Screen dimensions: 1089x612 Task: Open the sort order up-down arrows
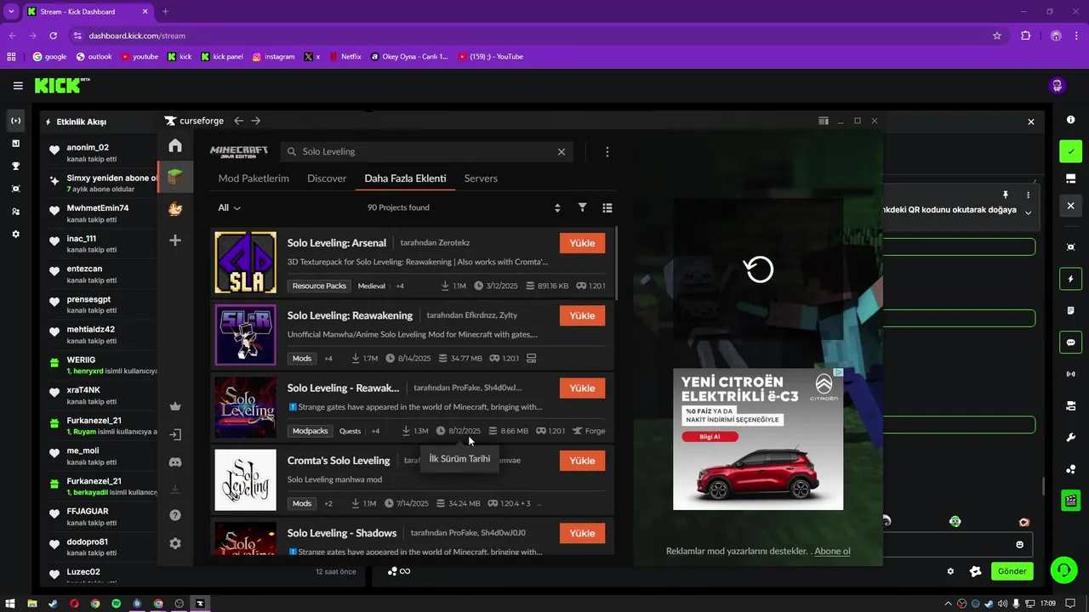click(x=557, y=207)
